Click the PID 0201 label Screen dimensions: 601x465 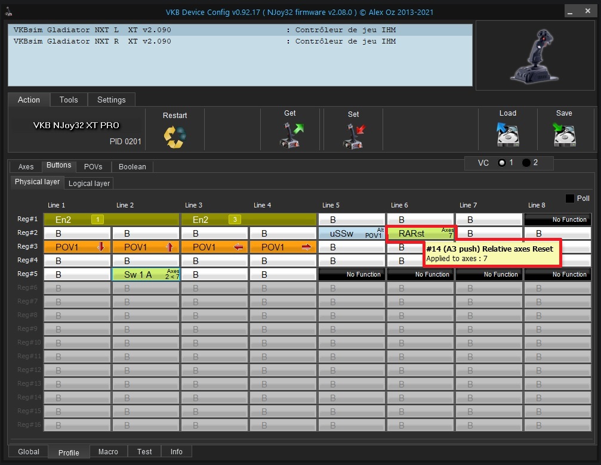click(x=125, y=141)
